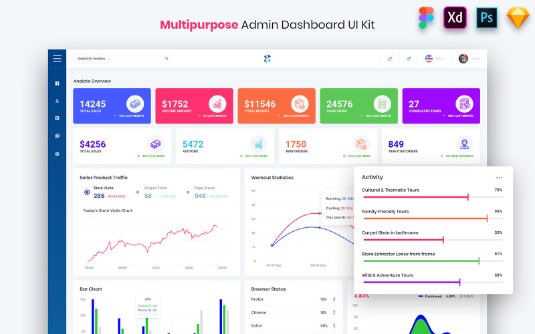The image size is (535, 334).
Task: Expand the three-dot menu beside user avatar
Action: (x=477, y=59)
